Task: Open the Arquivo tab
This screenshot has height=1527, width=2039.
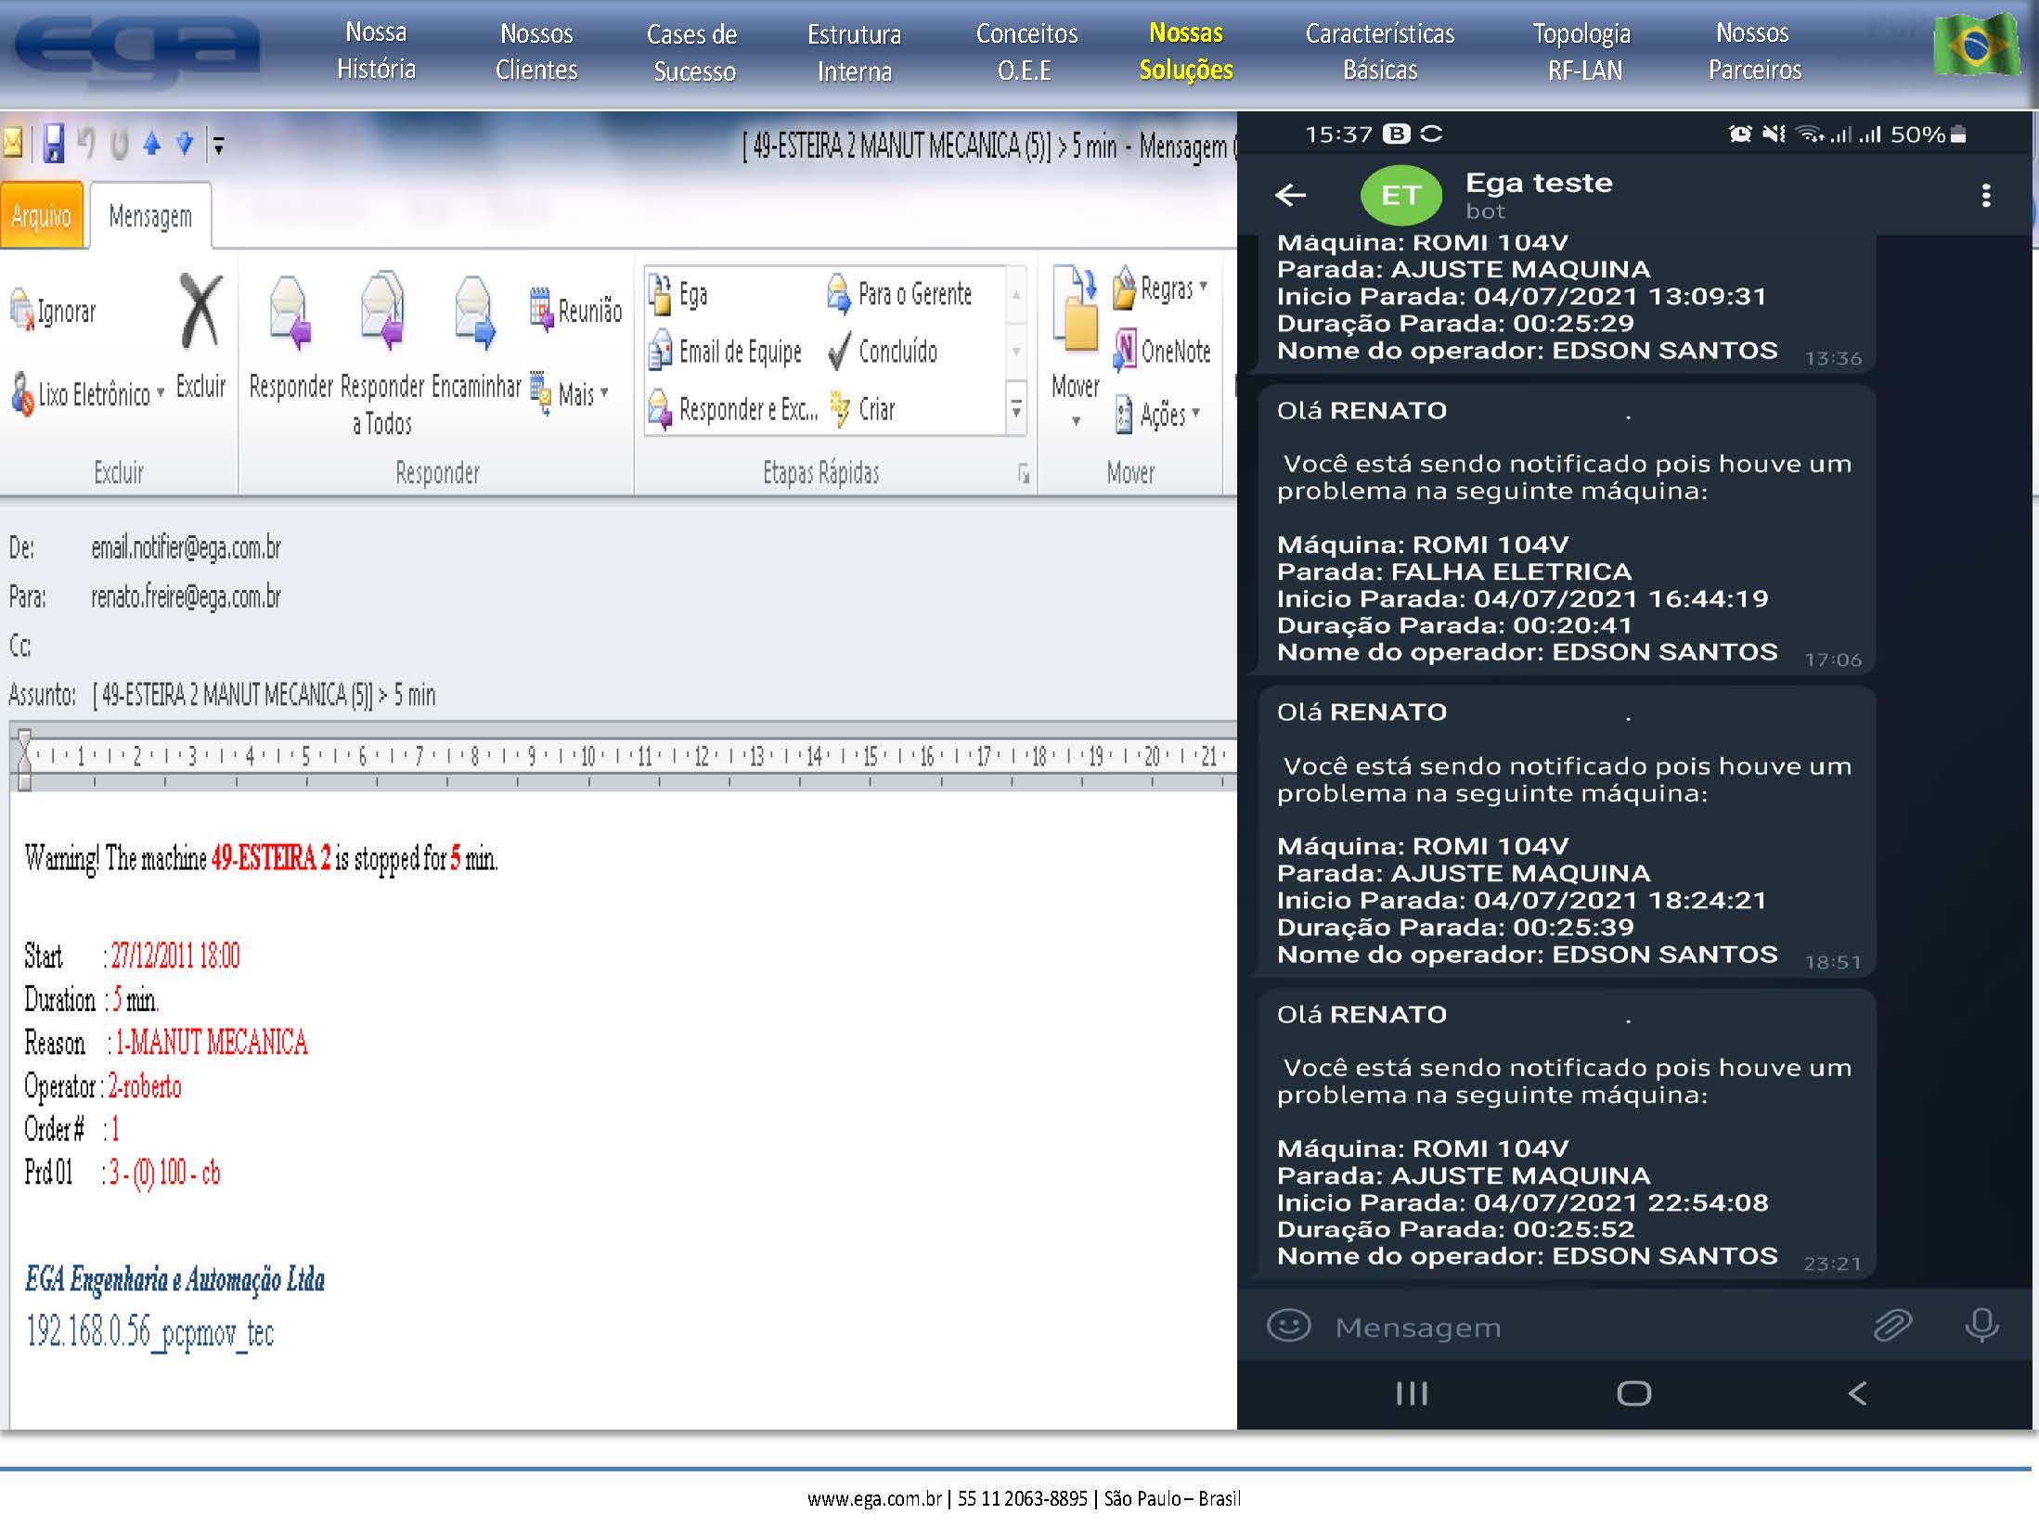Action: (42, 216)
